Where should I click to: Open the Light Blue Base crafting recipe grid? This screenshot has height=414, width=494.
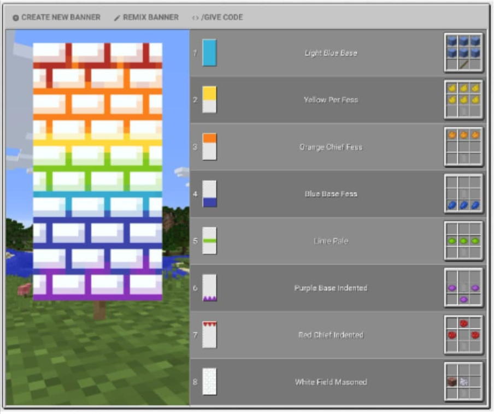tap(463, 52)
